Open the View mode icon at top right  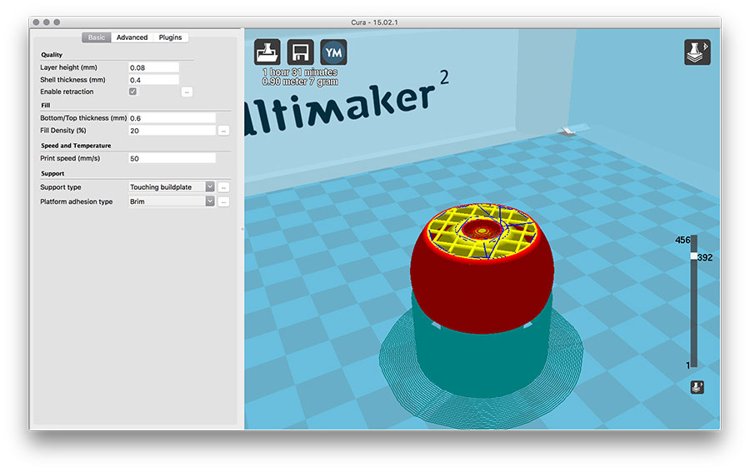[x=697, y=52]
